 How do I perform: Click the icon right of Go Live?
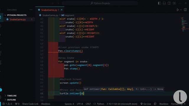[x=155, y=104]
